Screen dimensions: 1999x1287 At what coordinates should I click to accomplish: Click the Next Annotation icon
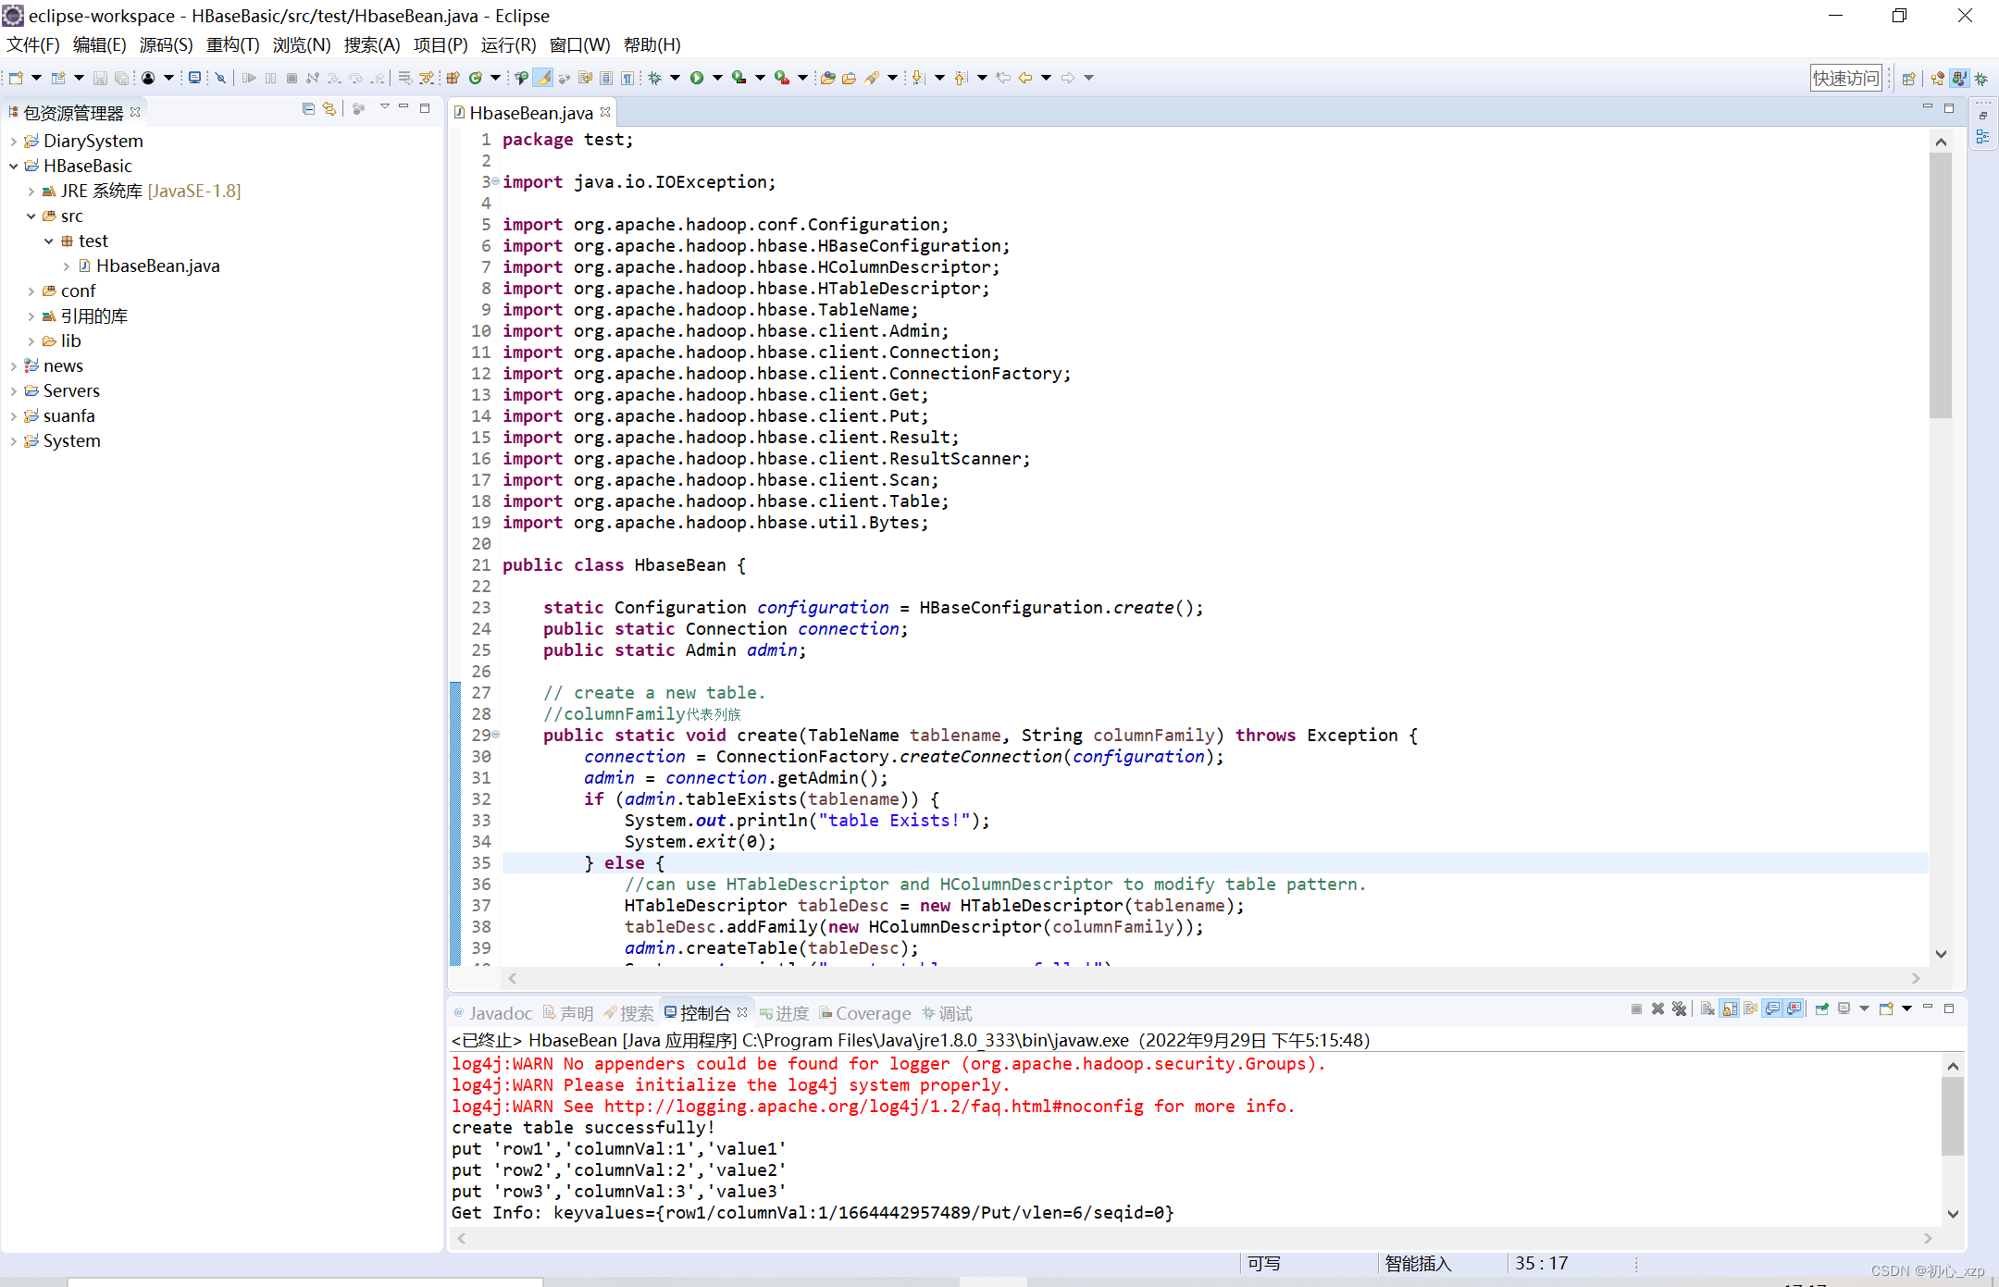918,78
